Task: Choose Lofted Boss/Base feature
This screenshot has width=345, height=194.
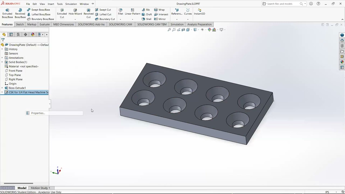Action: coord(39,14)
